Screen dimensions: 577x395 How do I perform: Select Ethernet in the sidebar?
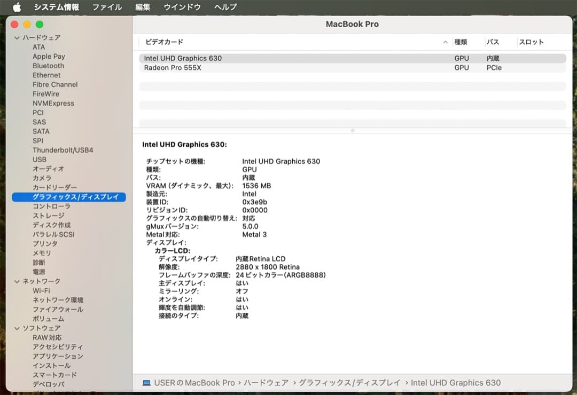(46, 75)
